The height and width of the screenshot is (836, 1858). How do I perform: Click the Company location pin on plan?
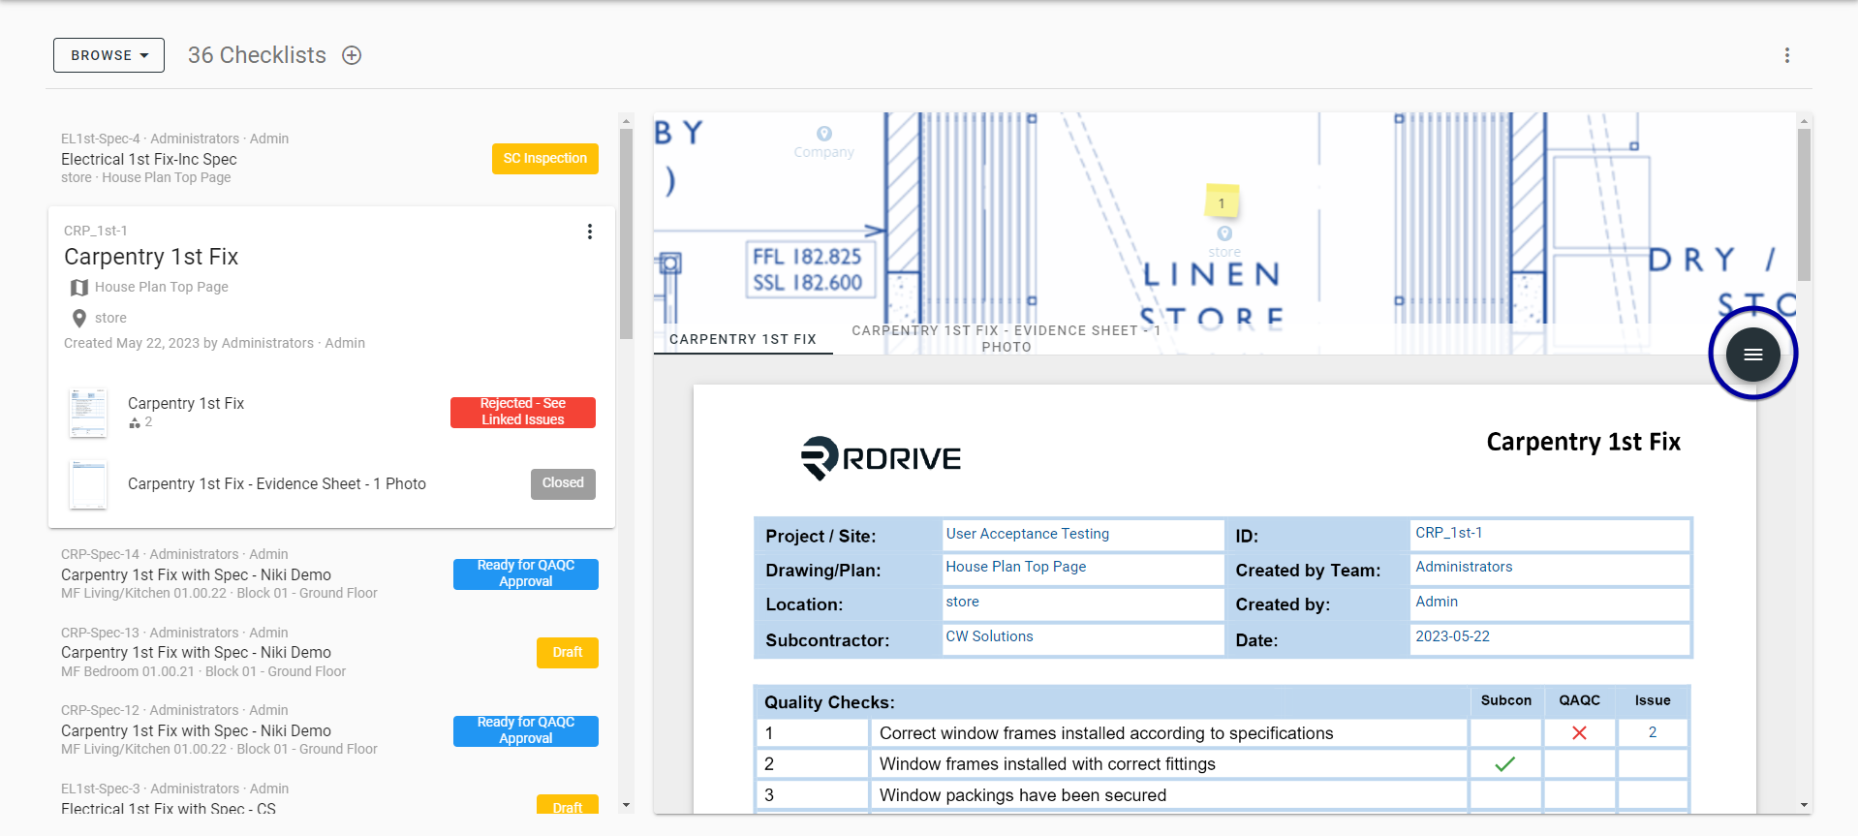(824, 134)
